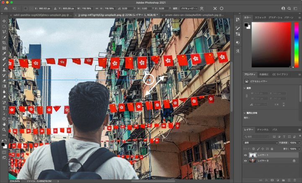Open the Layers panel menu
Viewport: 302px width, 183px height.
tap(299, 130)
